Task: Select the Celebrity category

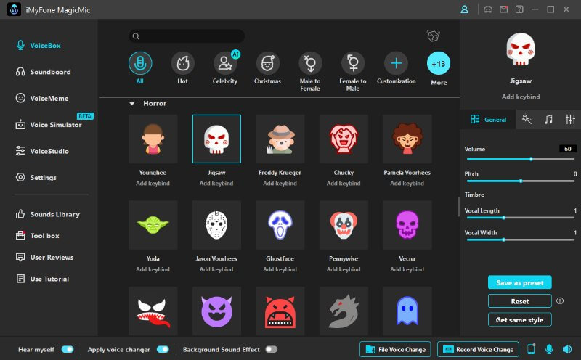Action: click(x=225, y=63)
